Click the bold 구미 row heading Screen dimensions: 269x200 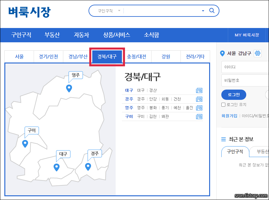pyautogui.click(x=129, y=116)
